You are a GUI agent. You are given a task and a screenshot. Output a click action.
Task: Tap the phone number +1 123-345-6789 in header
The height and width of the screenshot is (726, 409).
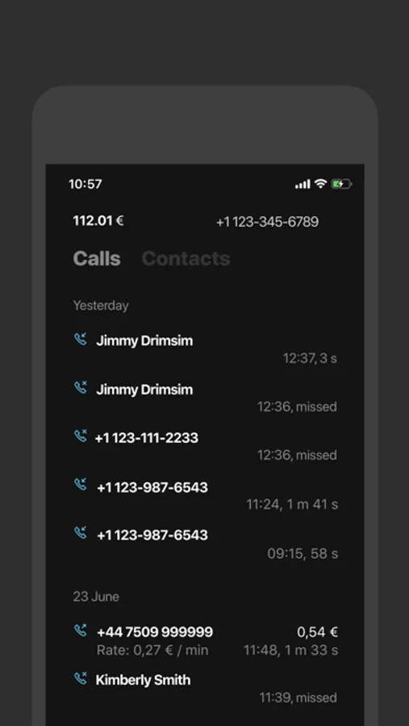[267, 223]
